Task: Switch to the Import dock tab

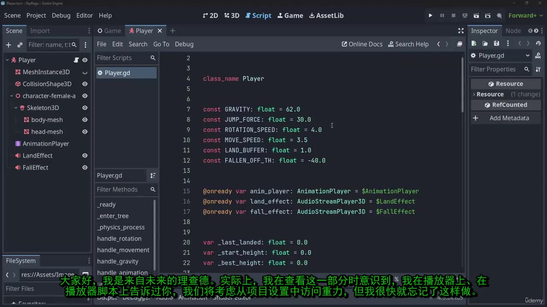Action: (40, 31)
